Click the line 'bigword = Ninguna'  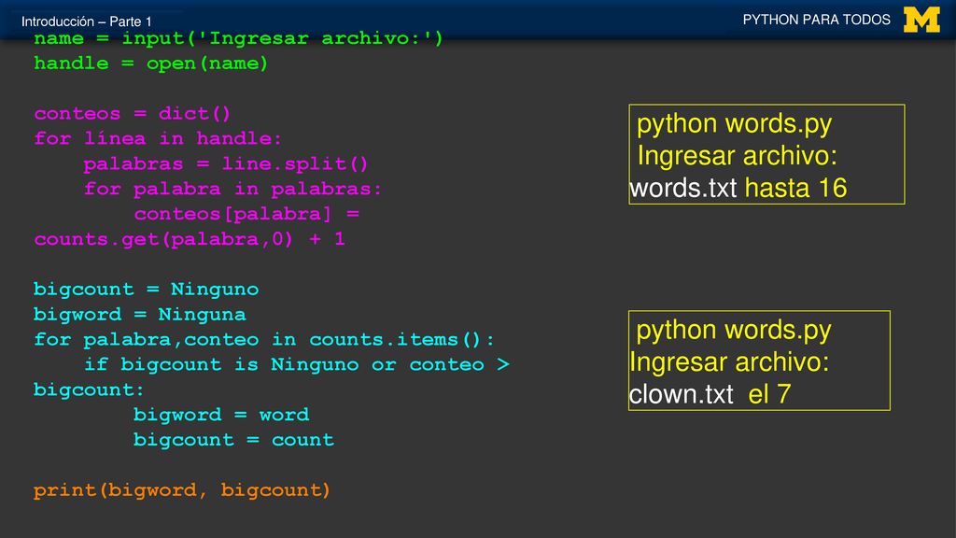(140, 314)
